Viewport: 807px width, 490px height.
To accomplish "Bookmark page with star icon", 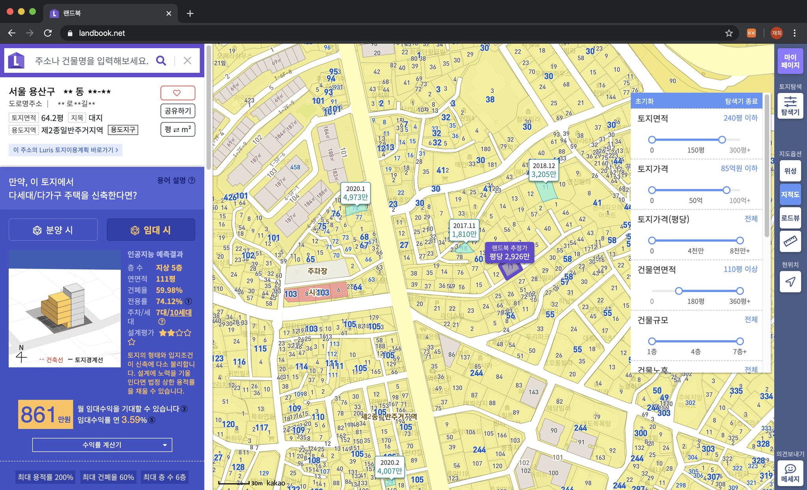I will click(729, 33).
